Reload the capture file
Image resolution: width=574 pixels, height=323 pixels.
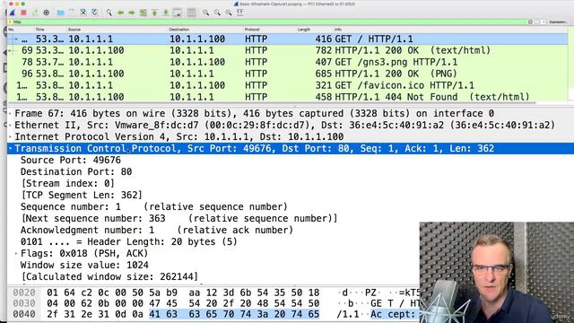[x=94, y=13]
